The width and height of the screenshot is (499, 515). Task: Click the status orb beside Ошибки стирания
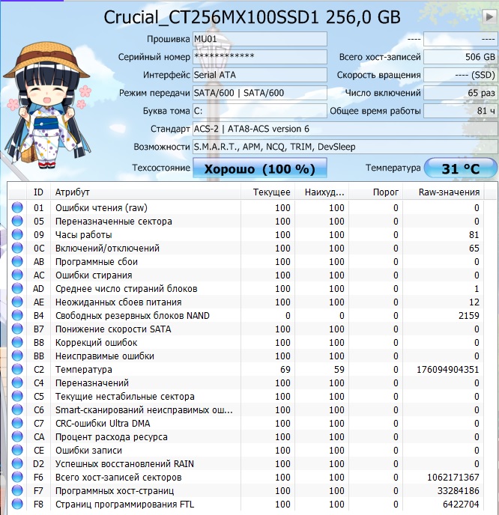click(x=17, y=275)
